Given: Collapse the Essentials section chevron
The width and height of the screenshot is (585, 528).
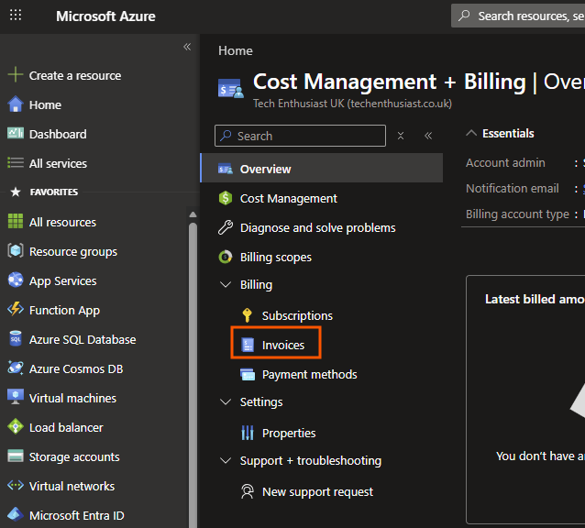Looking at the screenshot, I should 471,133.
